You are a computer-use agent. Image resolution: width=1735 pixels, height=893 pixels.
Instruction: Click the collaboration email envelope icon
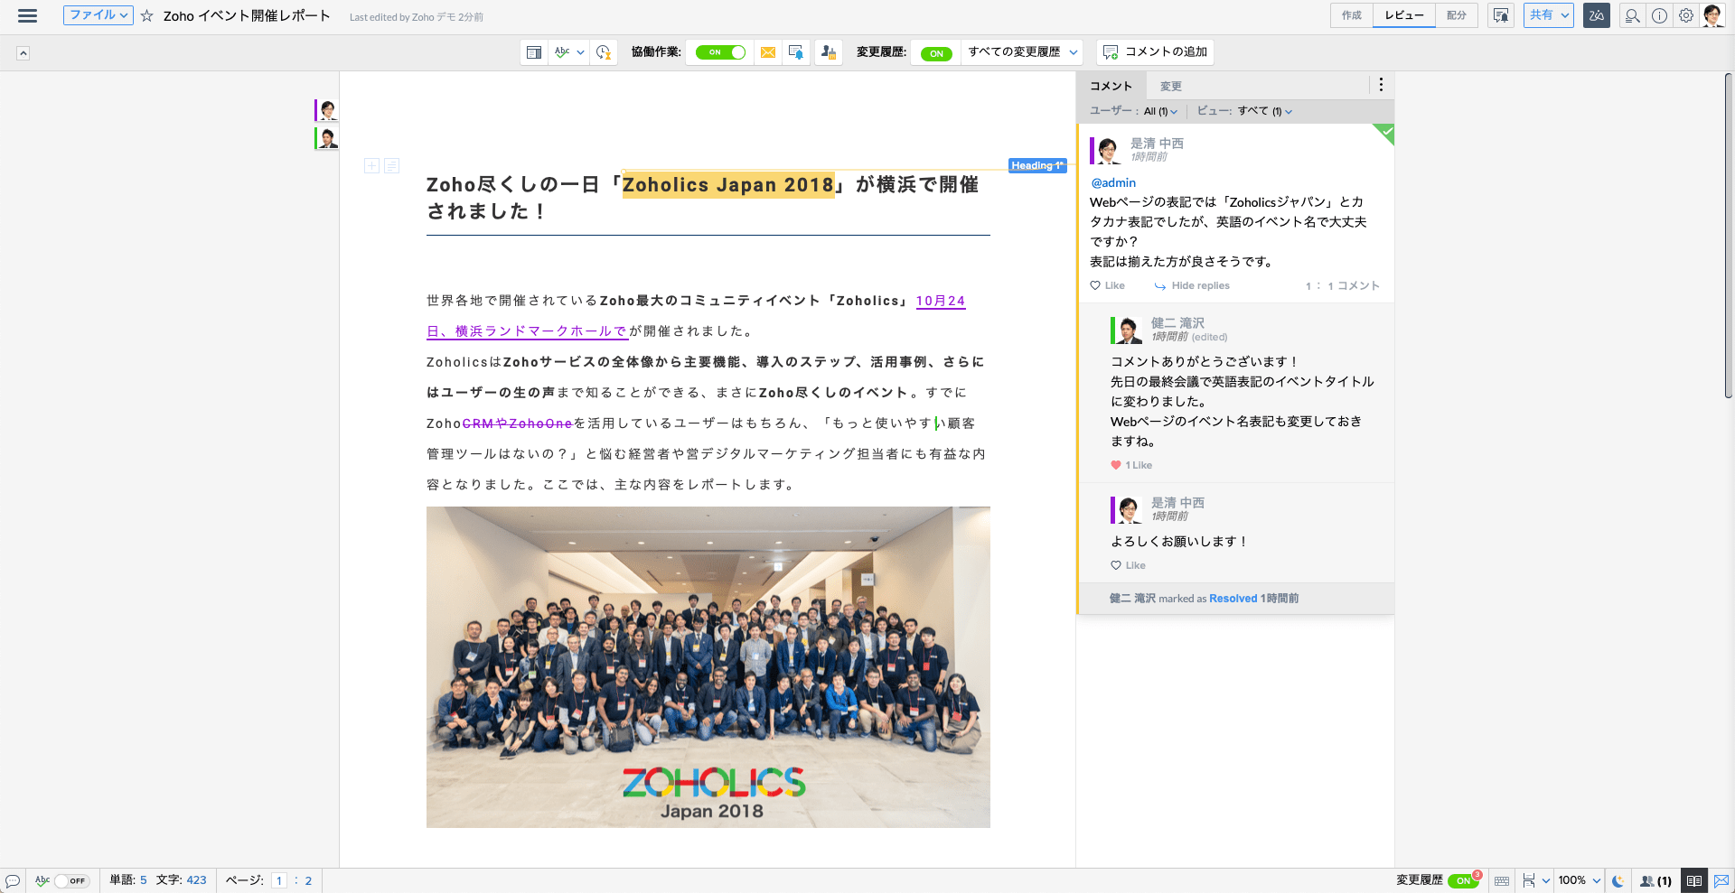click(x=767, y=52)
